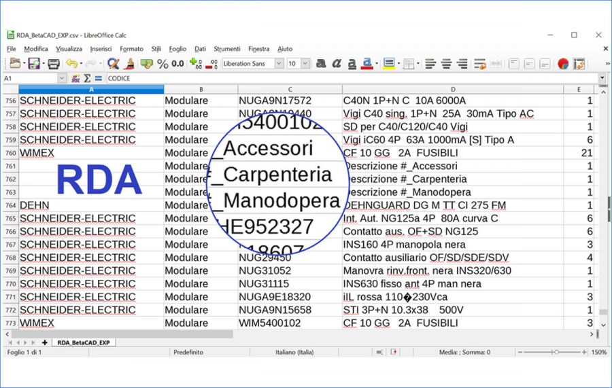Center cell text horizontally

click(x=446, y=64)
